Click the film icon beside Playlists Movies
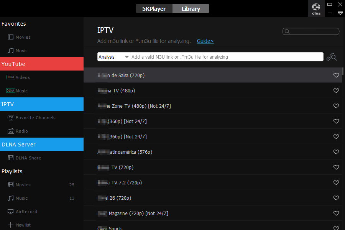Screen dimensions: 345x230 (x=11, y=185)
